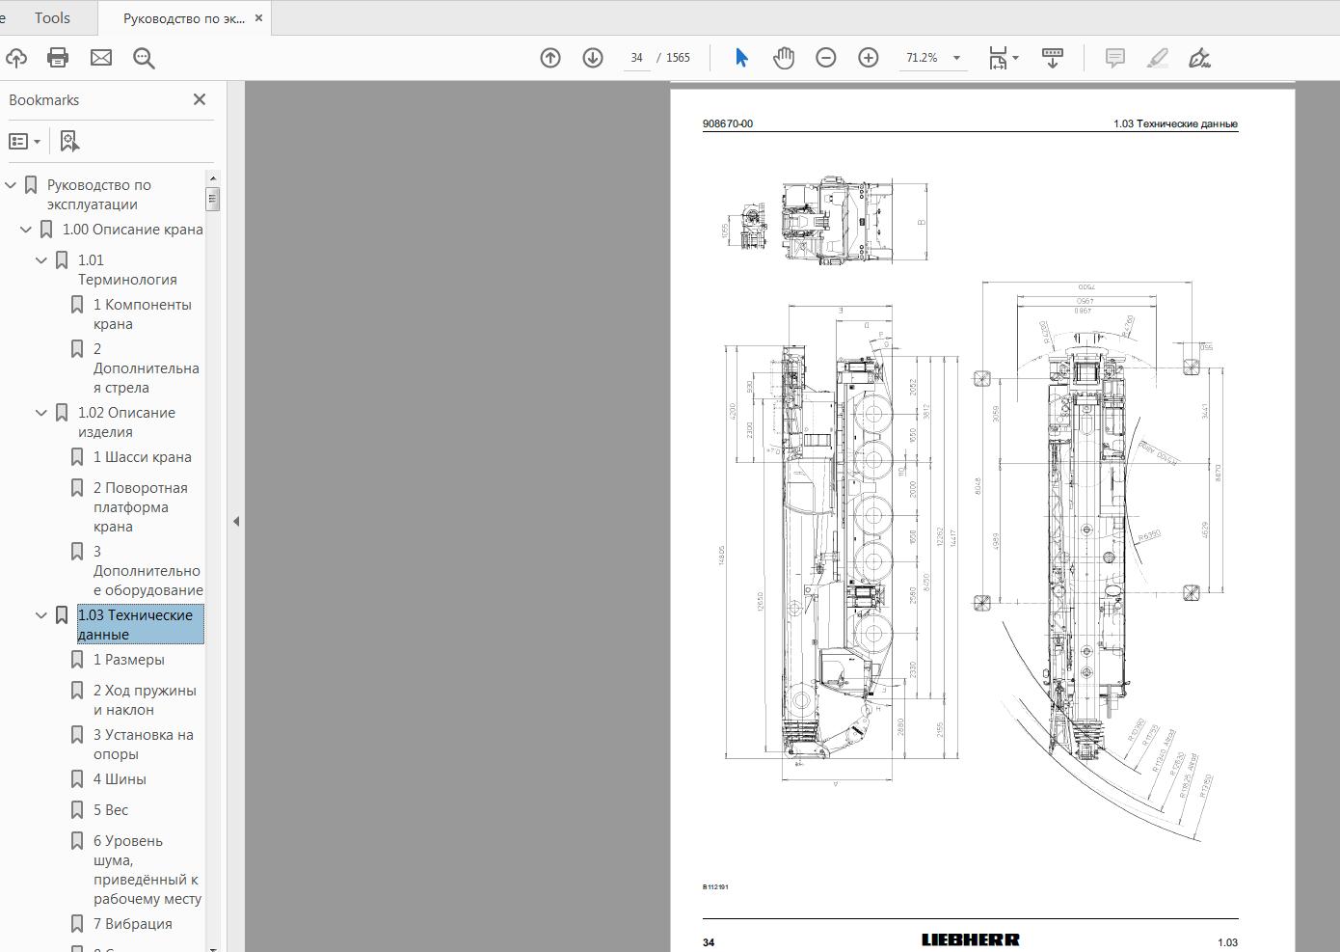1340x952 pixels.
Task: Zoom in with plus button
Action: (x=869, y=58)
